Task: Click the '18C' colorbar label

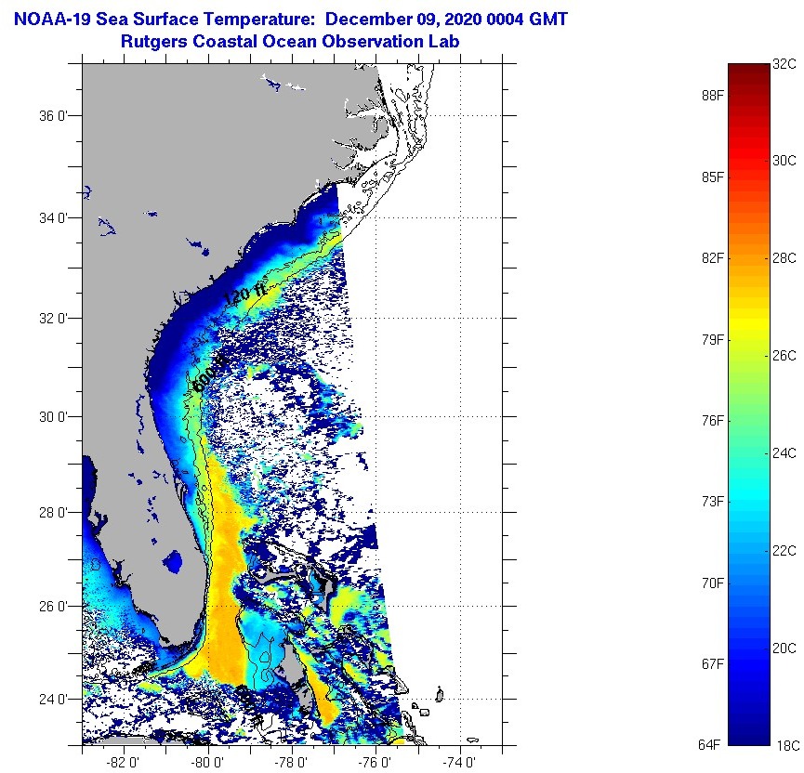Action: click(787, 745)
